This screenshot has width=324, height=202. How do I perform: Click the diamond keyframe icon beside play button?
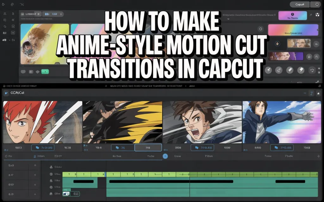tap(38, 72)
